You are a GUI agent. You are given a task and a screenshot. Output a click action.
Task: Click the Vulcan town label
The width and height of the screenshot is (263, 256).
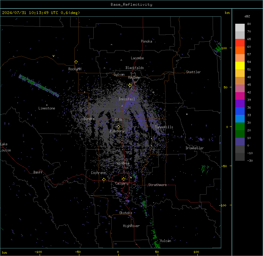pyautogui.click(x=165, y=241)
